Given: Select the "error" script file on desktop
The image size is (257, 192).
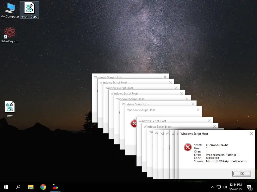Looking at the screenshot, I should point(10,109).
